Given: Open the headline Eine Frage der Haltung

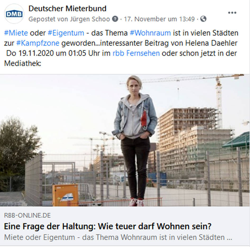Looking at the screenshot, I should 108,226.
